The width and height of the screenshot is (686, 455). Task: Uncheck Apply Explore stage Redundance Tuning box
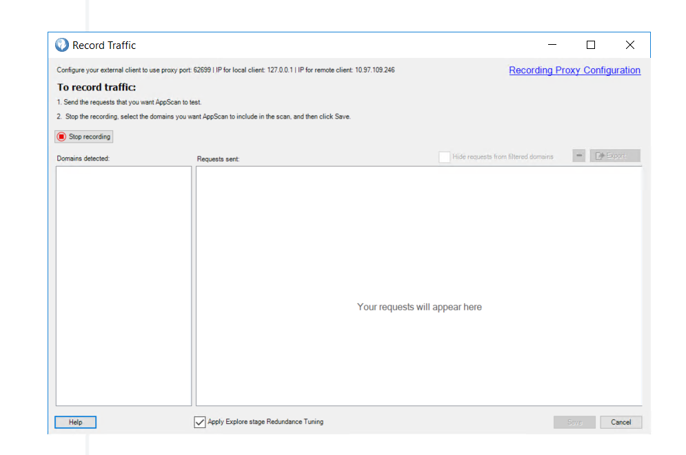click(x=200, y=422)
